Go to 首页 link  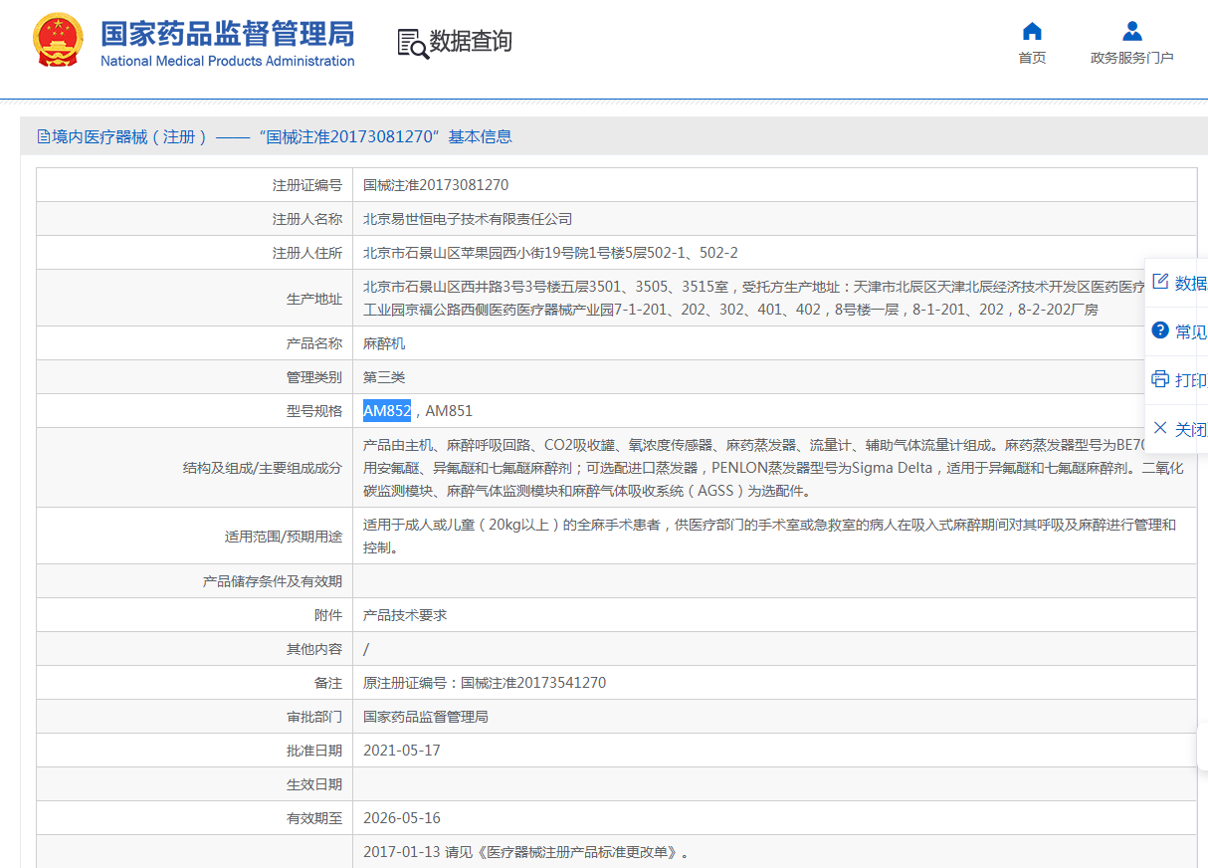point(1032,58)
